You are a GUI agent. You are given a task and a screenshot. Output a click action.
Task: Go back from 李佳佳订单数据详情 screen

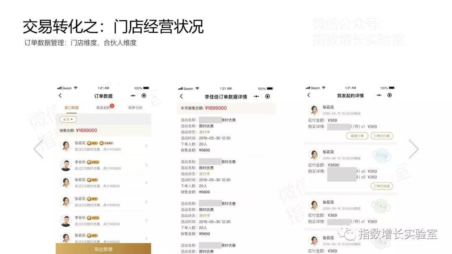tap(181, 97)
